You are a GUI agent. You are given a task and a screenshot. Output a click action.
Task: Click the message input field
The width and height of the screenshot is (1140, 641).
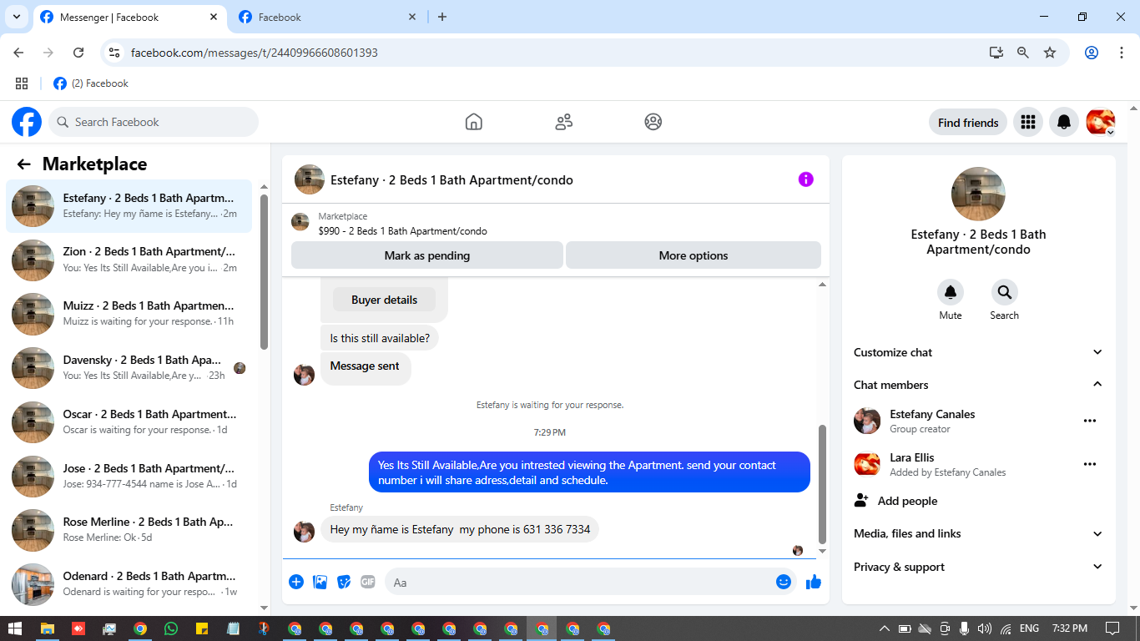pyautogui.click(x=591, y=582)
